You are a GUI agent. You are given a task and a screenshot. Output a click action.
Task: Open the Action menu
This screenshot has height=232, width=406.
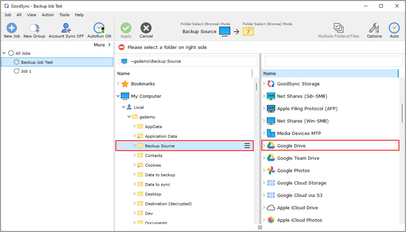[x=48, y=15]
